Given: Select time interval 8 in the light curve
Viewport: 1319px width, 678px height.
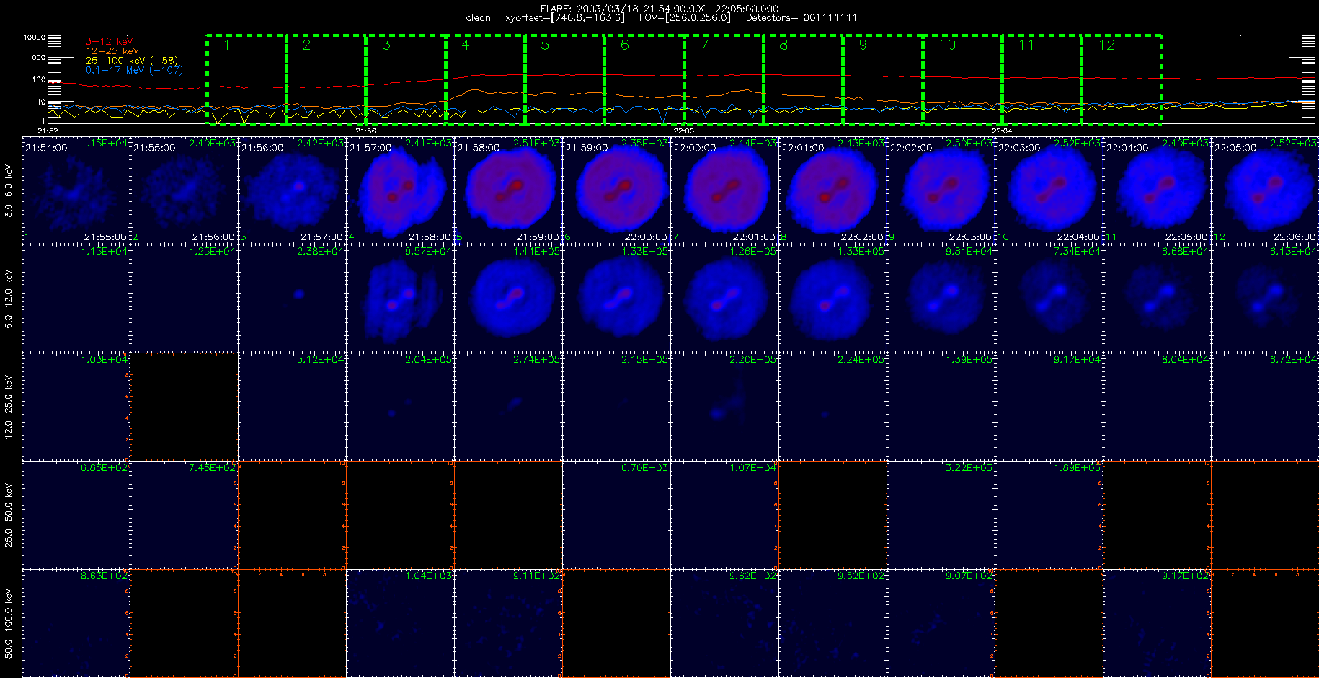Looking at the screenshot, I should pyautogui.click(x=804, y=79).
